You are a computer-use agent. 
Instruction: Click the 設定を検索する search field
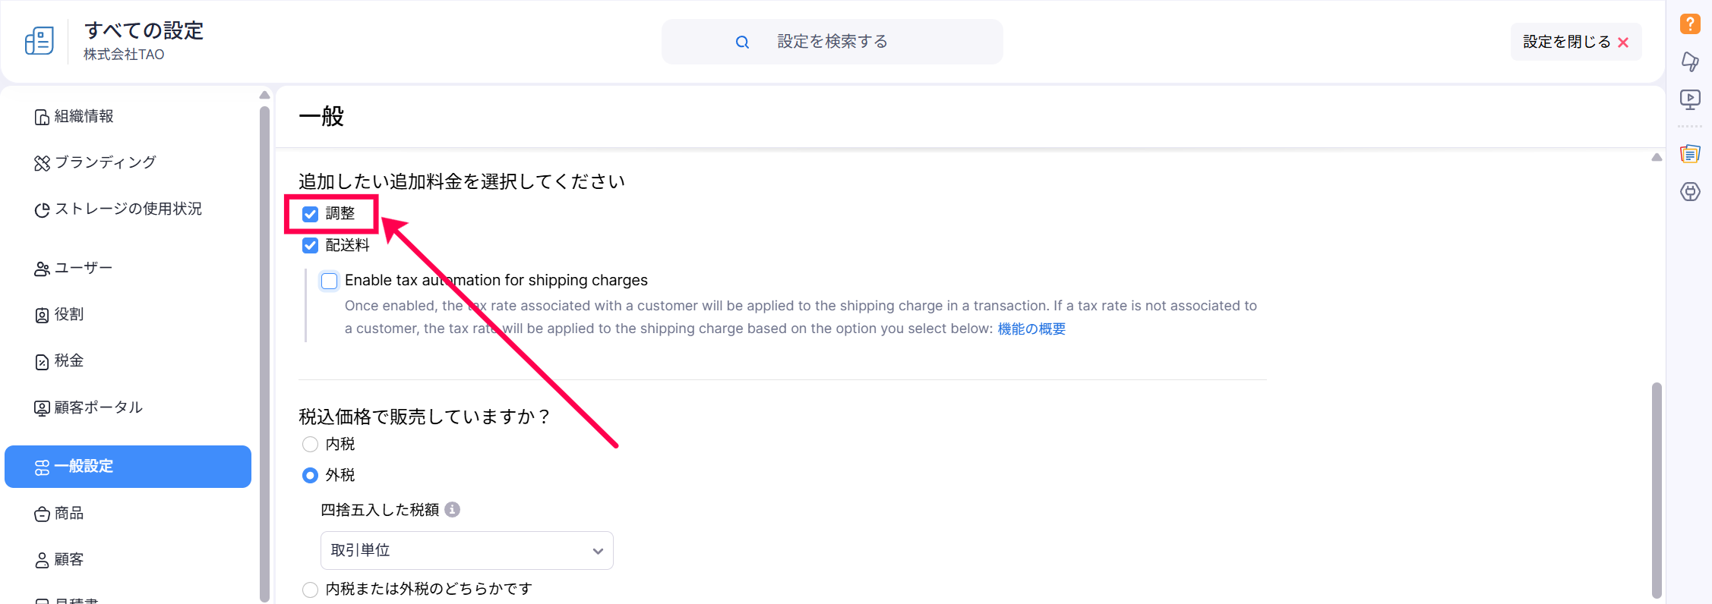832,42
